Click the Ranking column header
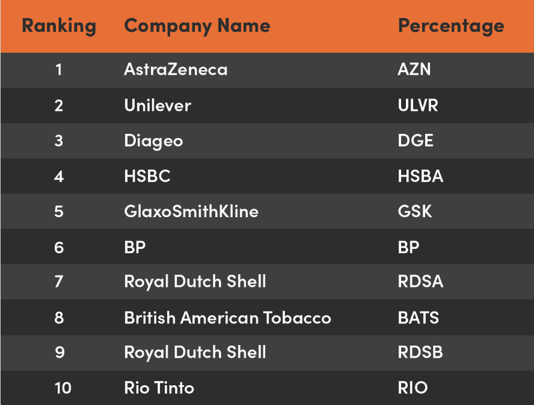534x405 pixels. click(59, 26)
